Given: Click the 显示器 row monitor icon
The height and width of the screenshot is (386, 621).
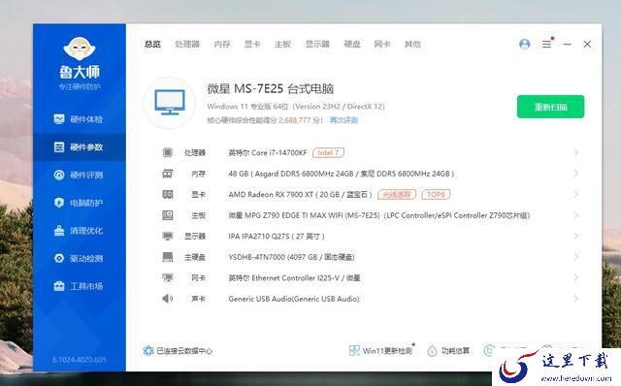Looking at the screenshot, I should coord(168,237).
